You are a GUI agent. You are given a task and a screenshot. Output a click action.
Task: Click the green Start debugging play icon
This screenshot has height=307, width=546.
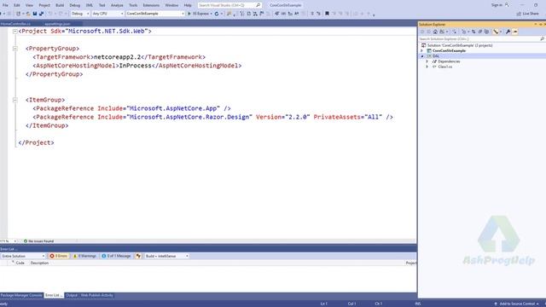[189, 14]
